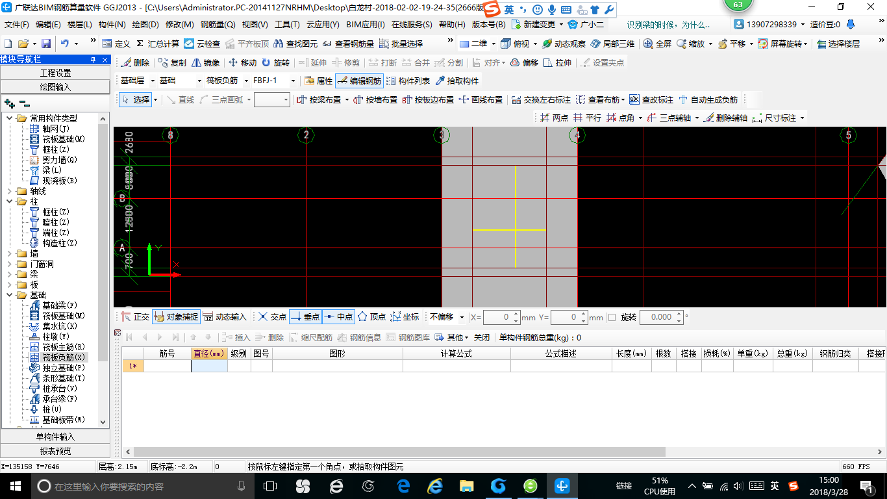Screen dimensions: 887x499
Task: Check the 旋转 rotation checkbox
Action: point(612,317)
